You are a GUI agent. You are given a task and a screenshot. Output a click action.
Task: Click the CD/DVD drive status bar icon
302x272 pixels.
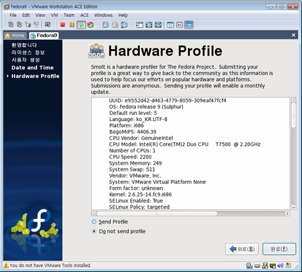pyautogui.click(x=249, y=265)
